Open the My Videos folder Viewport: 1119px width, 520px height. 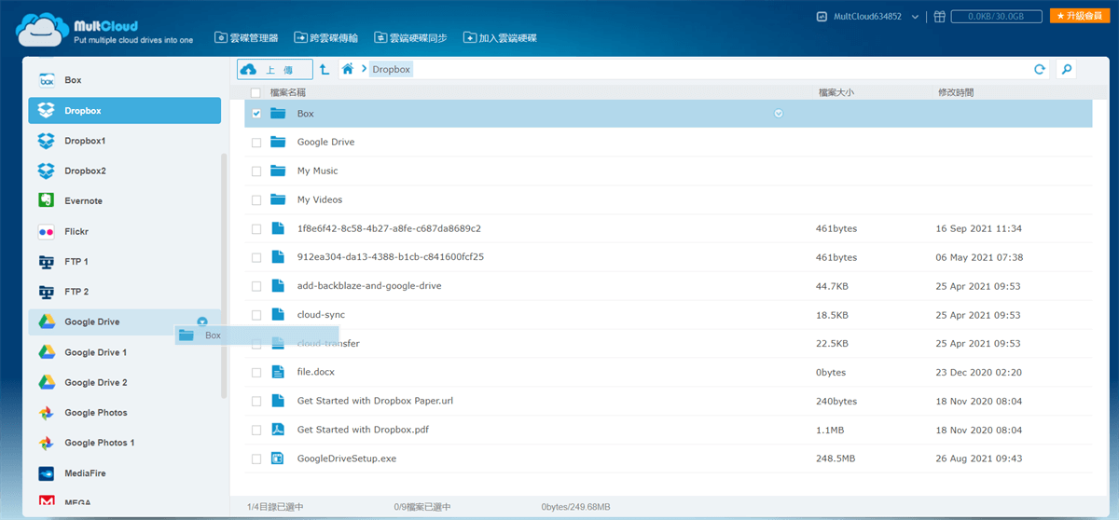(320, 200)
